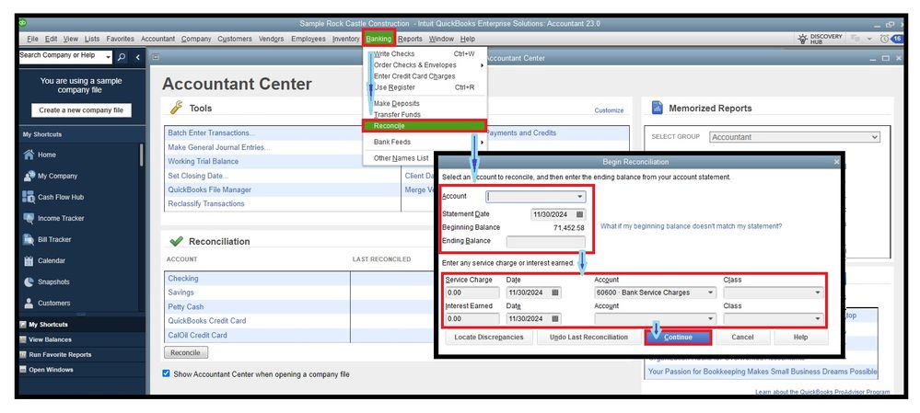Click the search magnifier icon
920x413 pixels.
pos(122,57)
